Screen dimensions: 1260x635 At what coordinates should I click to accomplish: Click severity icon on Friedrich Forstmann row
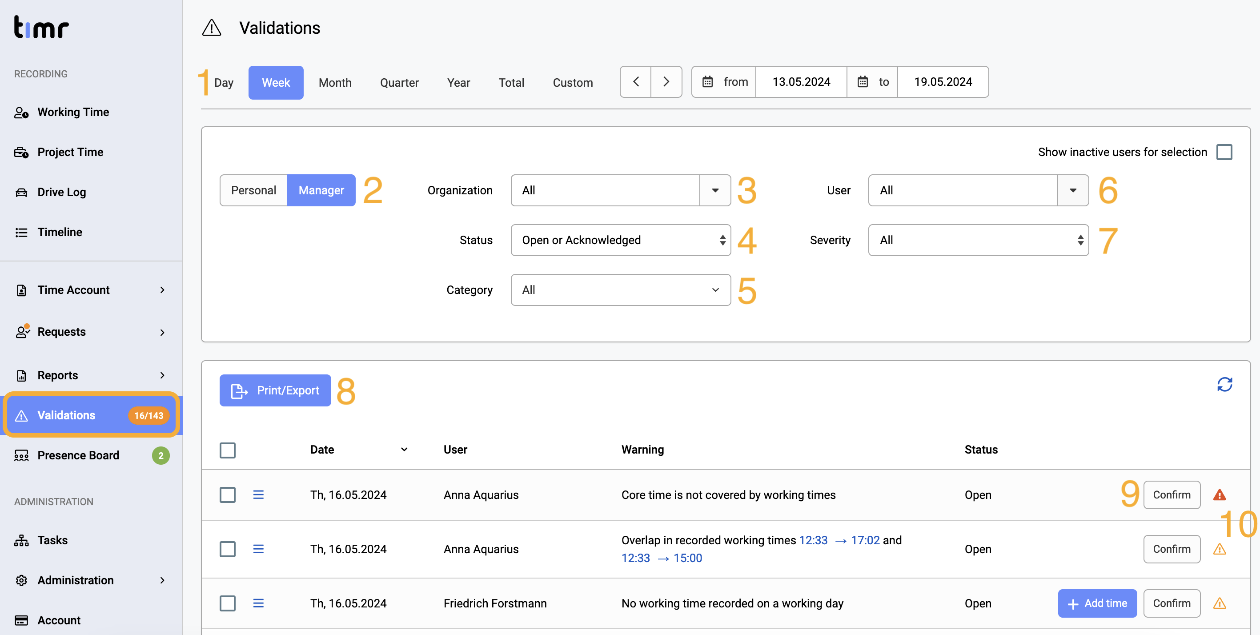pos(1220,603)
